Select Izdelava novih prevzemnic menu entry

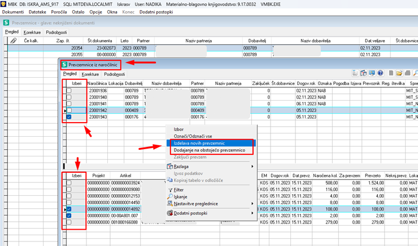coord(211,143)
